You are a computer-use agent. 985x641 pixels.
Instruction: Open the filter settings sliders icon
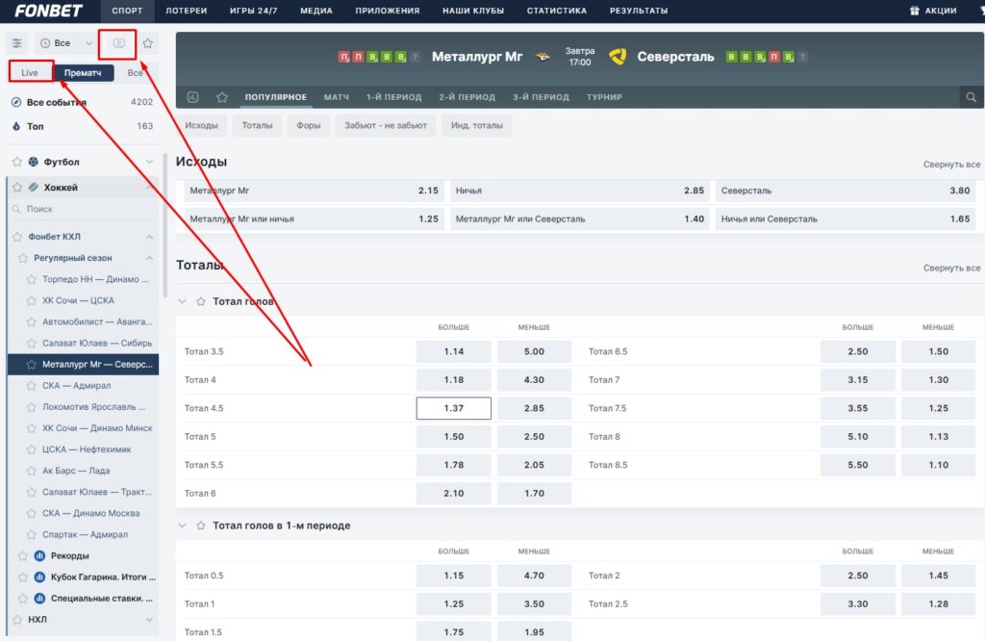pyautogui.click(x=17, y=43)
